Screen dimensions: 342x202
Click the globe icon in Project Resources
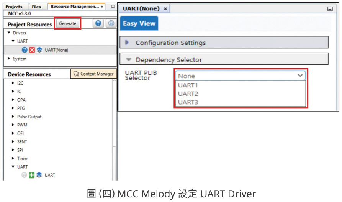(111, 24)
